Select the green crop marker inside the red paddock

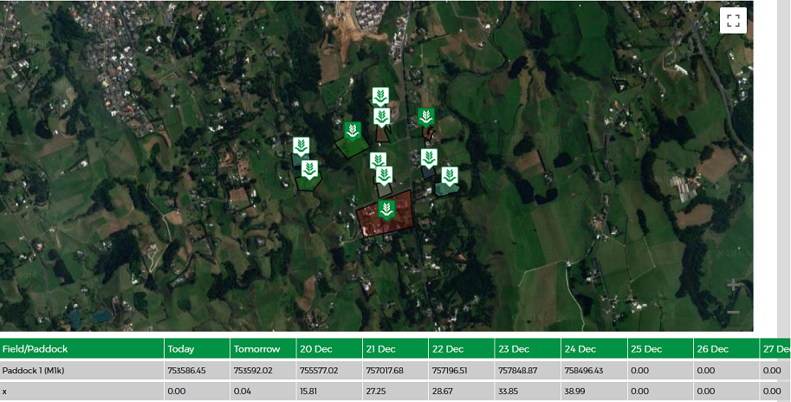click(386, 210)
